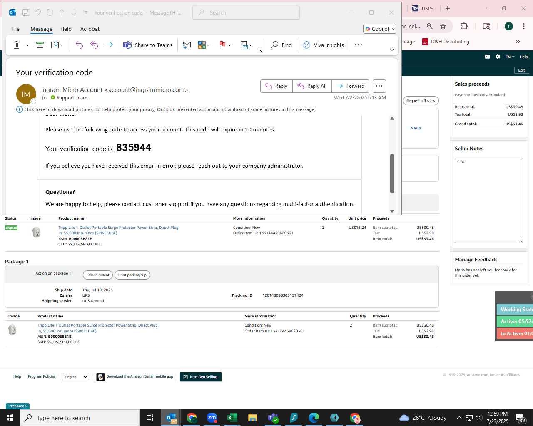Screen dimensions: 533x426
Task: Select the Message ribbon tab
Action: click(x=41, y=29)
